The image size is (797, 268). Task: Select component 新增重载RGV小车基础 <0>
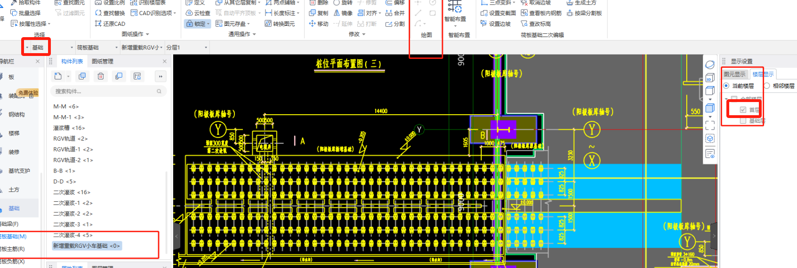coord(87,246)
